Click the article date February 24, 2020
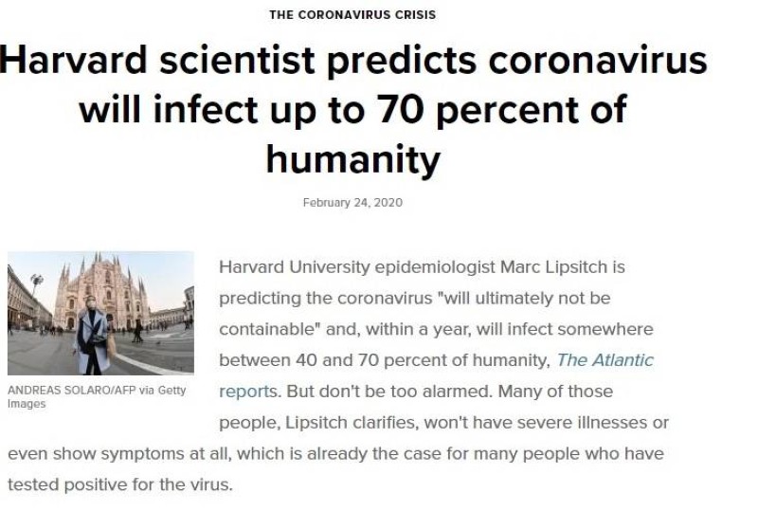The image size is (758, 511). (x=352, y=203)
